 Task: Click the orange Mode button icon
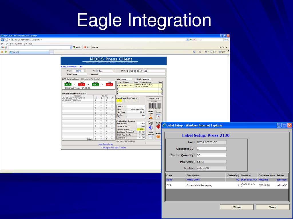pyautogui.click(x=158, y=136)
